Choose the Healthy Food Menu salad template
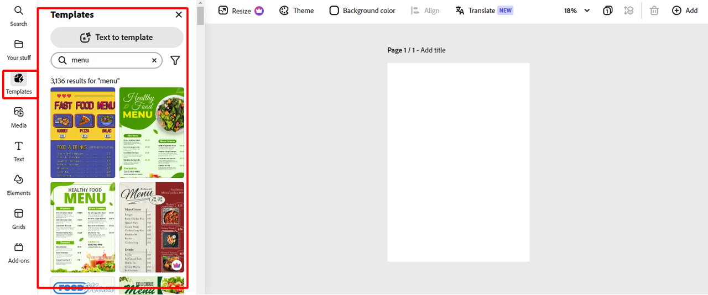Viewport: 708px width, 295px height. pyautogui.click(x=152, y=133)
